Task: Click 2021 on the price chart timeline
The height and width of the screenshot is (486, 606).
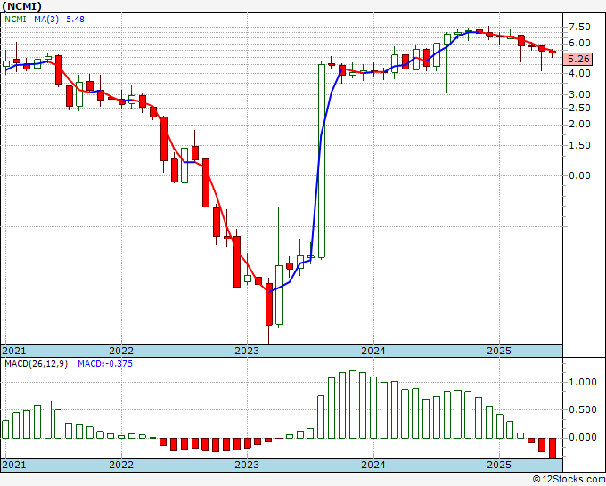Action: 14,351
